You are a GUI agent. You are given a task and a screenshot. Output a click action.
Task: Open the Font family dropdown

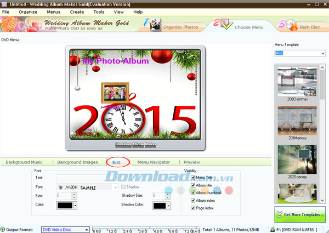115,187
